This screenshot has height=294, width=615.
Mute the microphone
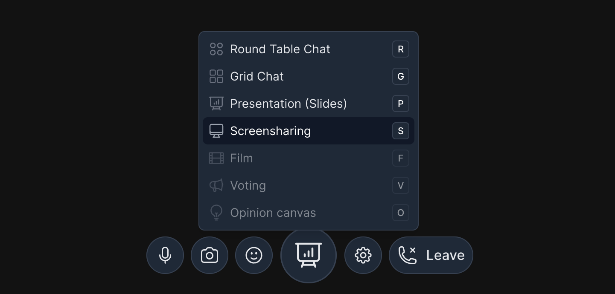(x=165, y=255)
